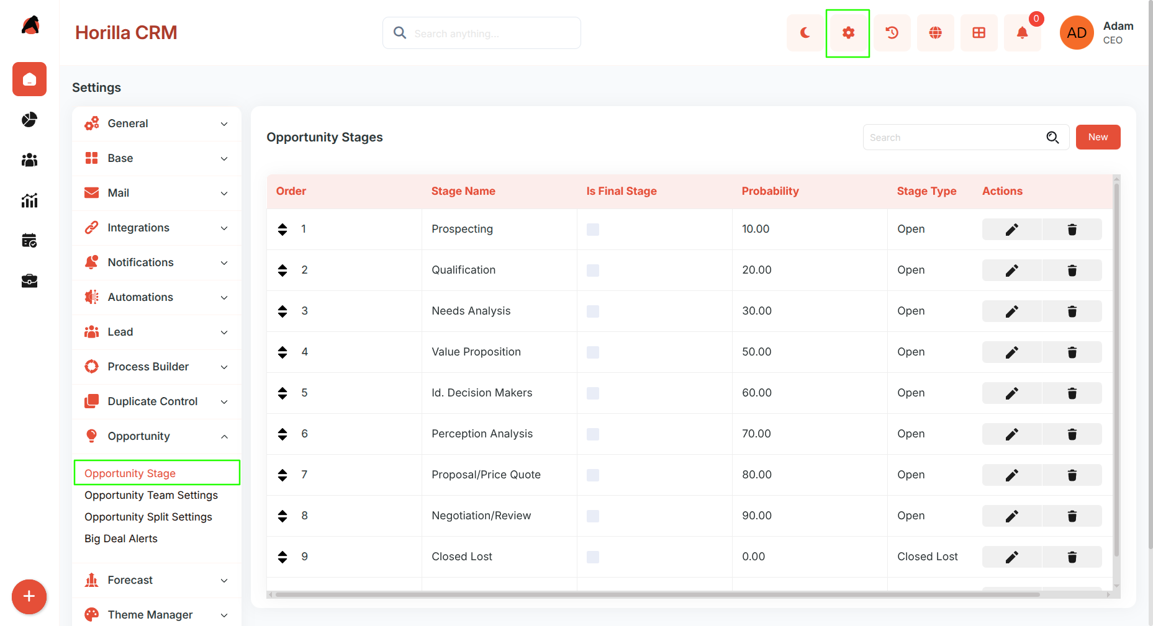Open notifications bell icon
Viewport: 1153px width, 626px height.
pyautogui.click(x=1022, y=33)
